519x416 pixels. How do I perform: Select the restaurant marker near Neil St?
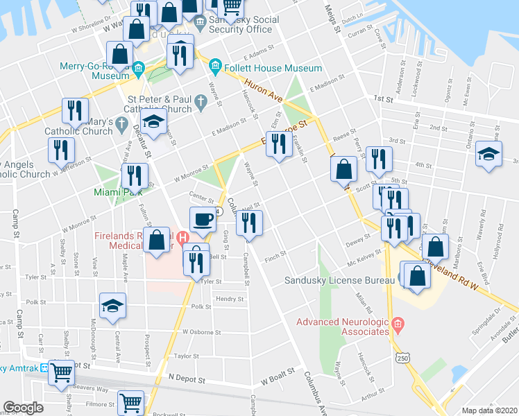249,223
